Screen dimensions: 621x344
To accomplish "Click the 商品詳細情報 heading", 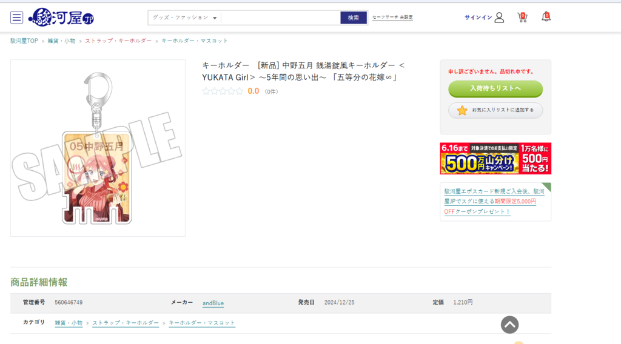I will click(39, 282).
